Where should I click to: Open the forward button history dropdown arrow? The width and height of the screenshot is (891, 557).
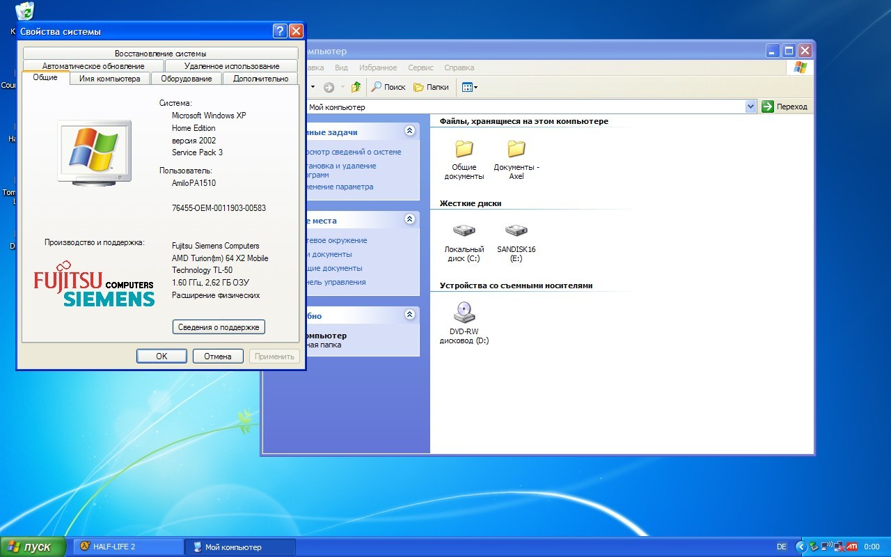point(342,87)
